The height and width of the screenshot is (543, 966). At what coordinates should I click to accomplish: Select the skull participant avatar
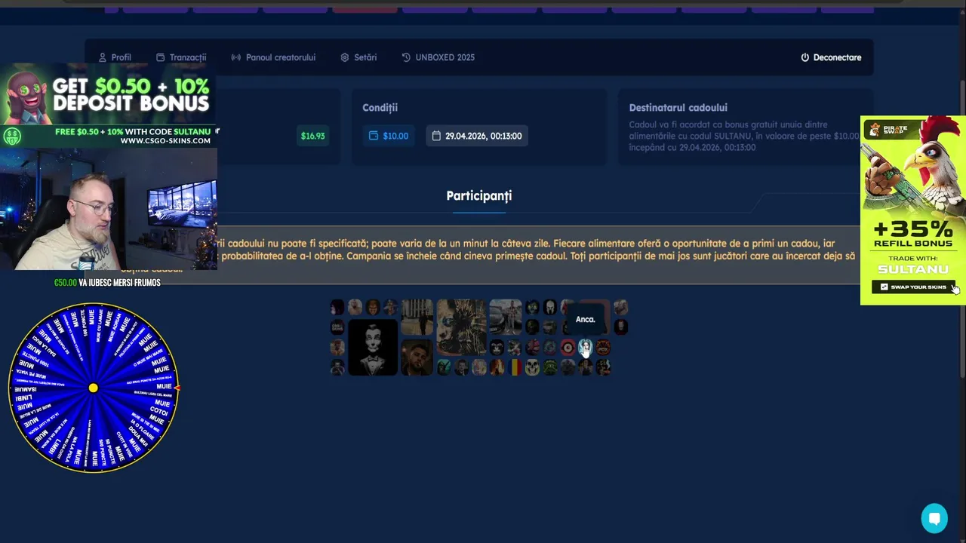coord(532,367)
